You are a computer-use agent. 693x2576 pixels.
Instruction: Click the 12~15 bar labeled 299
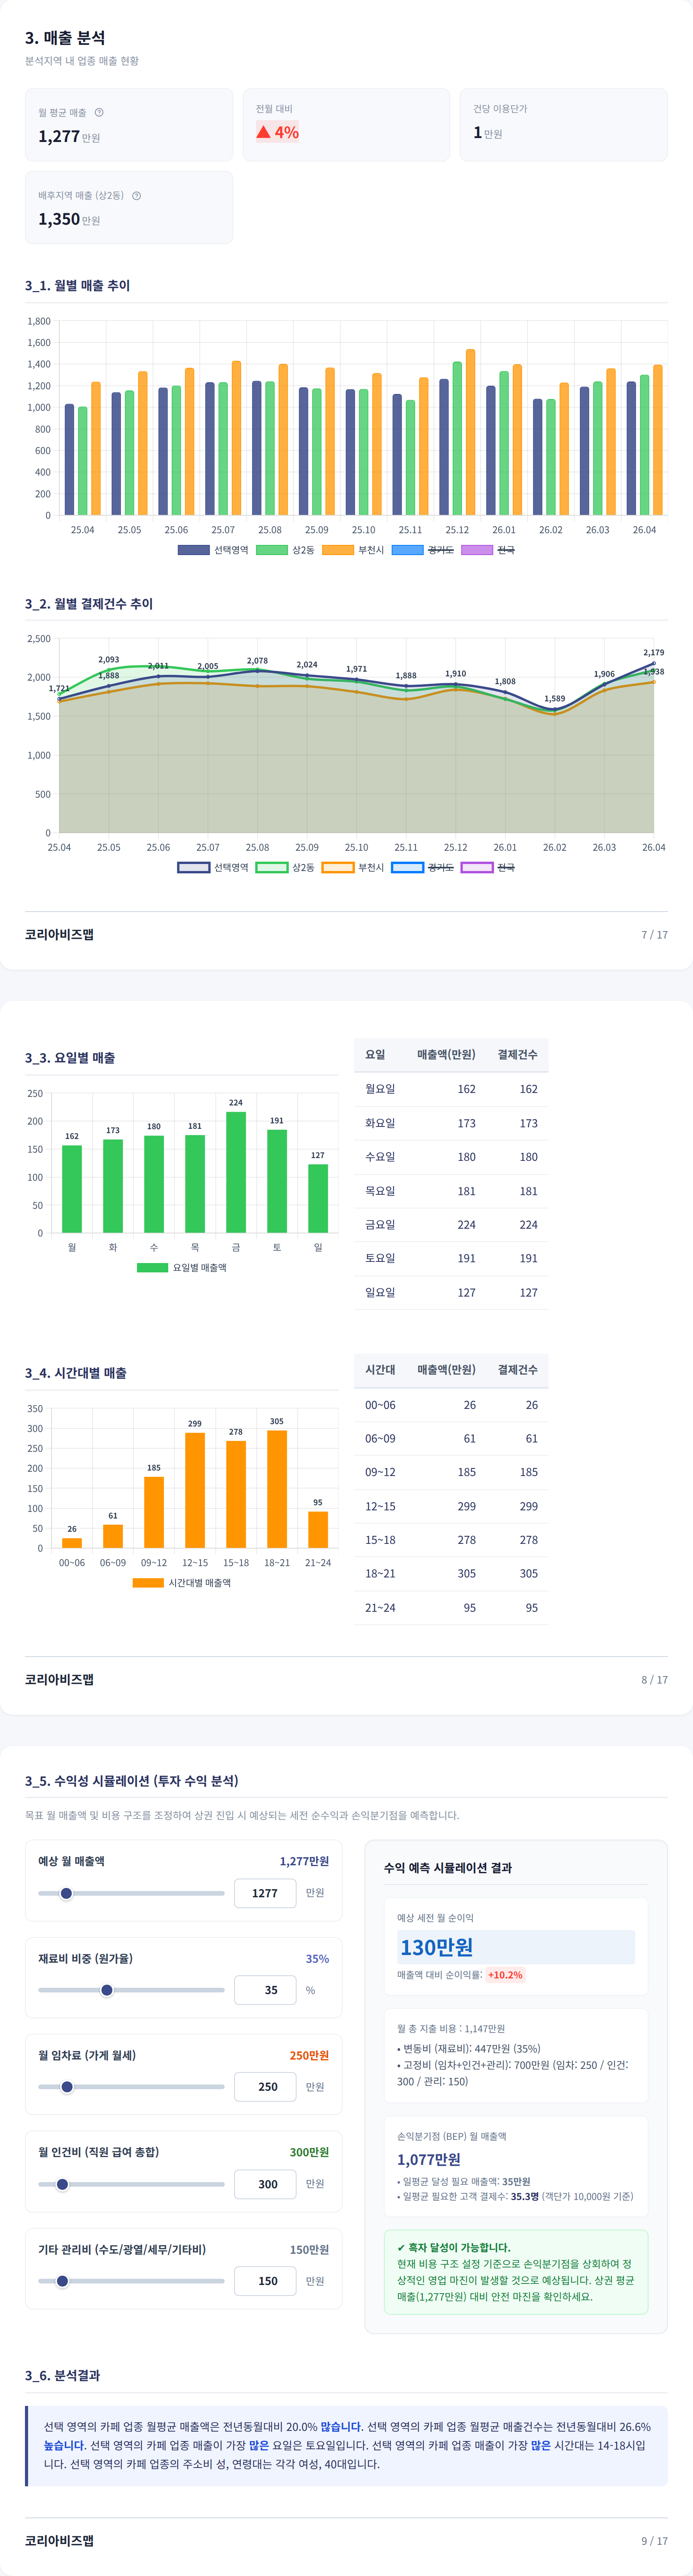pos(195,1490)
